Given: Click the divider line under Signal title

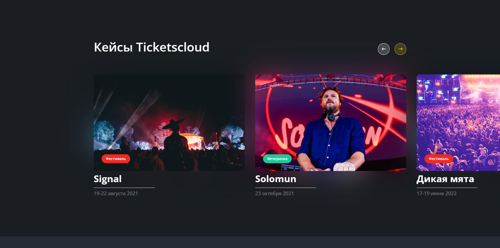Looking at the screenshot, I should pos(124,188).
